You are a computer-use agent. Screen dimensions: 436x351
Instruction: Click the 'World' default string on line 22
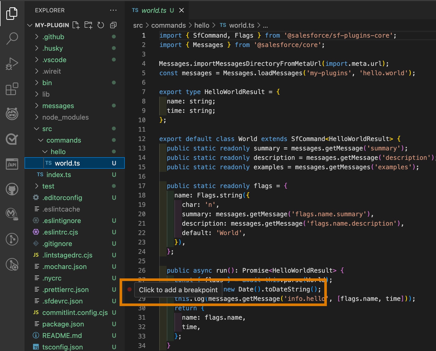(229, 233)
